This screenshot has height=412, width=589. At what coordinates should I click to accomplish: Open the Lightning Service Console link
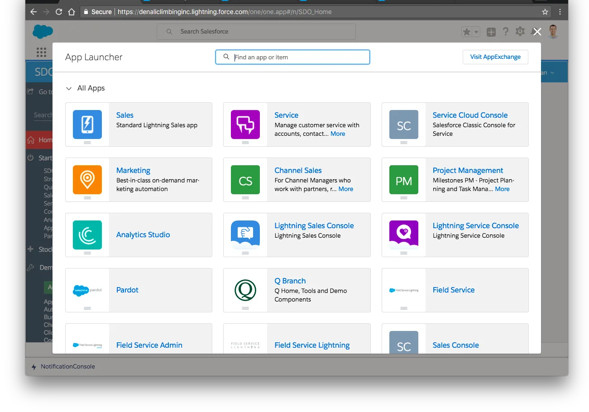476,225
